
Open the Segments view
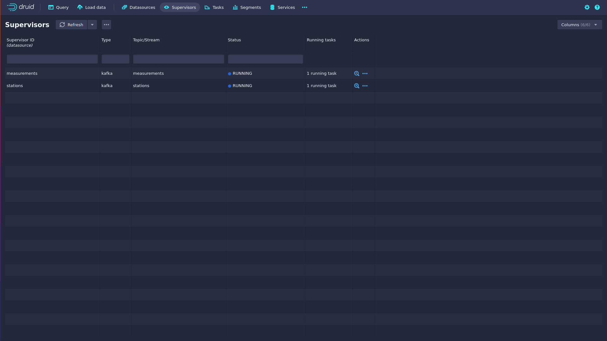pos(246,7)
